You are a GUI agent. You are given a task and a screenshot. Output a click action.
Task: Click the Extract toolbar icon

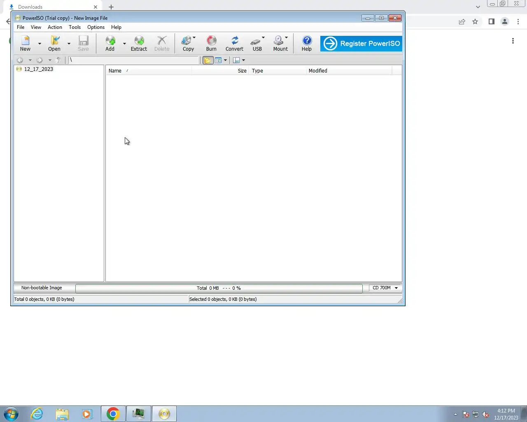[x=139, y=43]
